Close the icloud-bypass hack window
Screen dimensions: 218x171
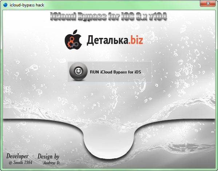point(208,3)
